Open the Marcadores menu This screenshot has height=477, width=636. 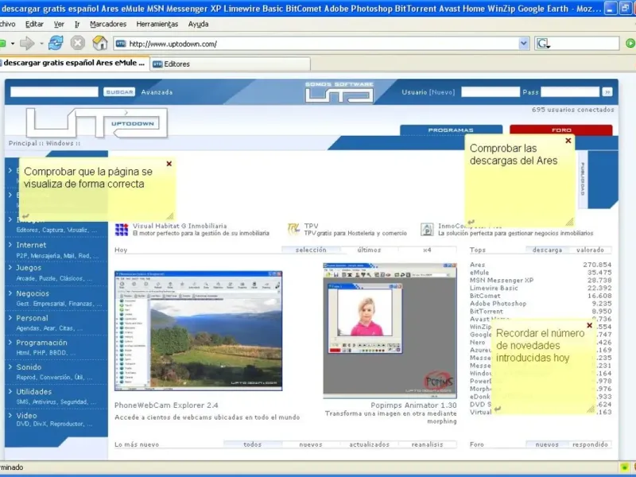click(x=108, y=25)
